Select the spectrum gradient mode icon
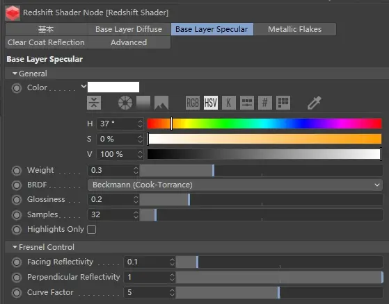This screenshot has height=304, width=389. point(143,103)
